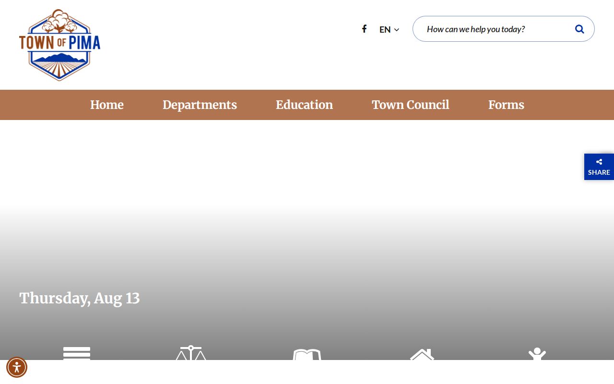Open the Town Council menu

[x=411, y=105]
